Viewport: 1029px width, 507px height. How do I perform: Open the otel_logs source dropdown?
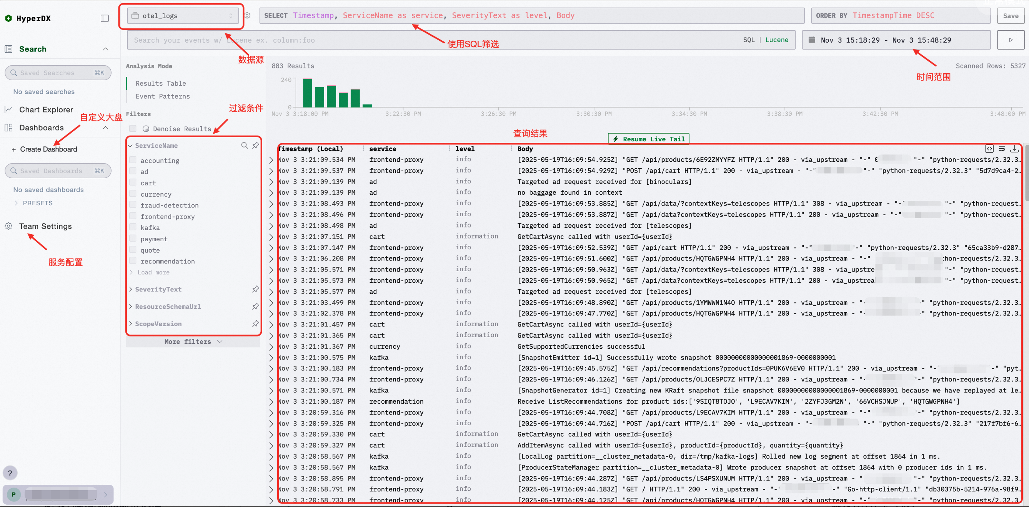(x=183, y=16)
